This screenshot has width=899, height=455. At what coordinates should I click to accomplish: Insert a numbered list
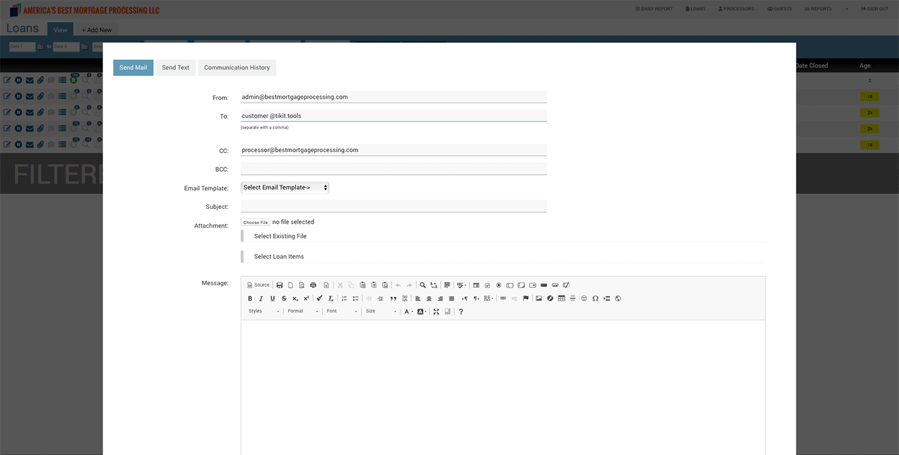(344, 298)
